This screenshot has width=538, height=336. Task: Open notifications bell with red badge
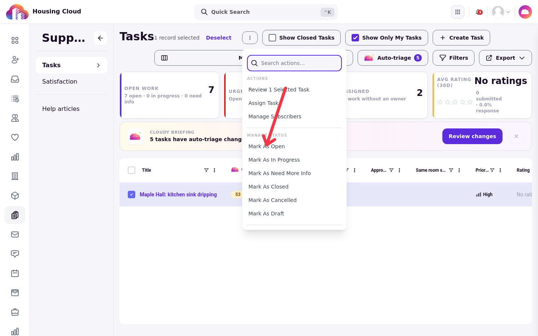[x=479, y=12]
